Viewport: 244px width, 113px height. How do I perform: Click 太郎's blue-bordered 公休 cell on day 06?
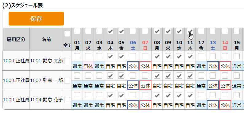coord(133,66)
